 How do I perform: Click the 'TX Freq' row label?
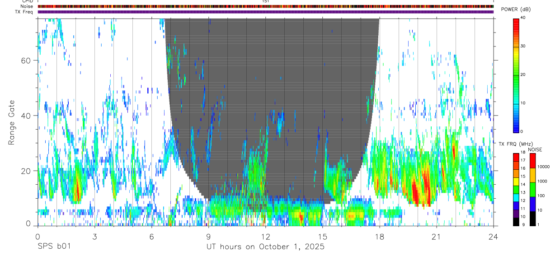click(x=25, y=12)
